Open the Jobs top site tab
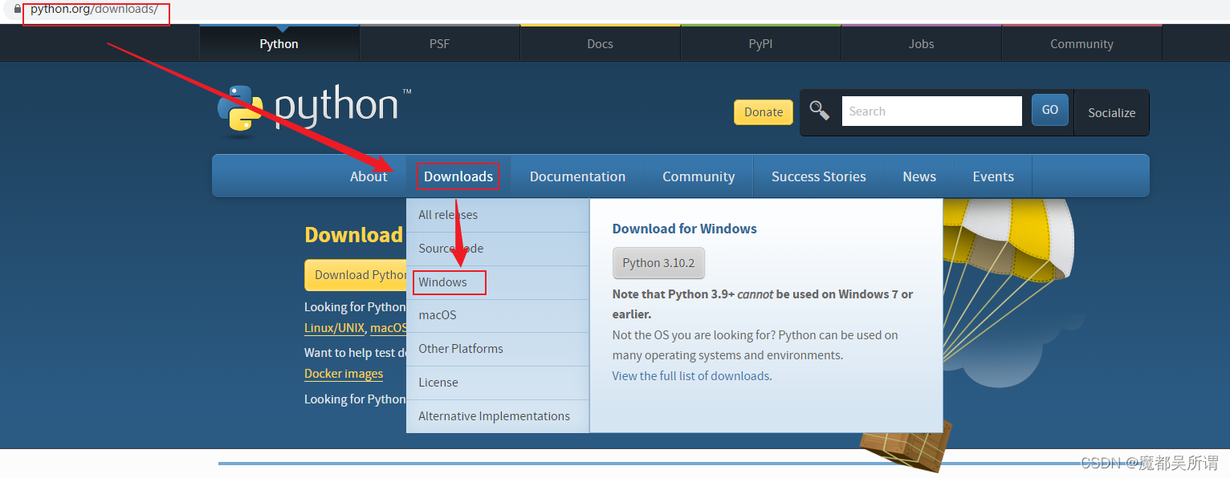Viewport: 1230px width, 478px height. click(x=922, y=43)
